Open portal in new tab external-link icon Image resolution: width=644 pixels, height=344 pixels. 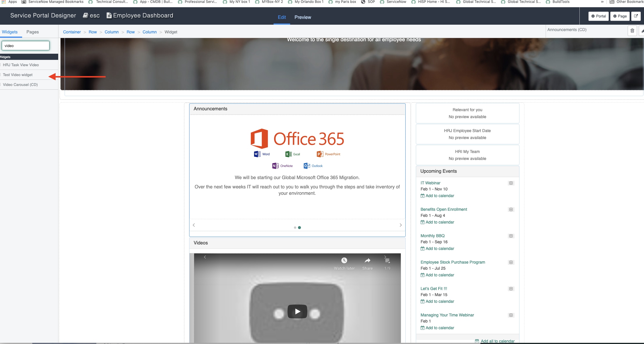(x=636, y=16)
